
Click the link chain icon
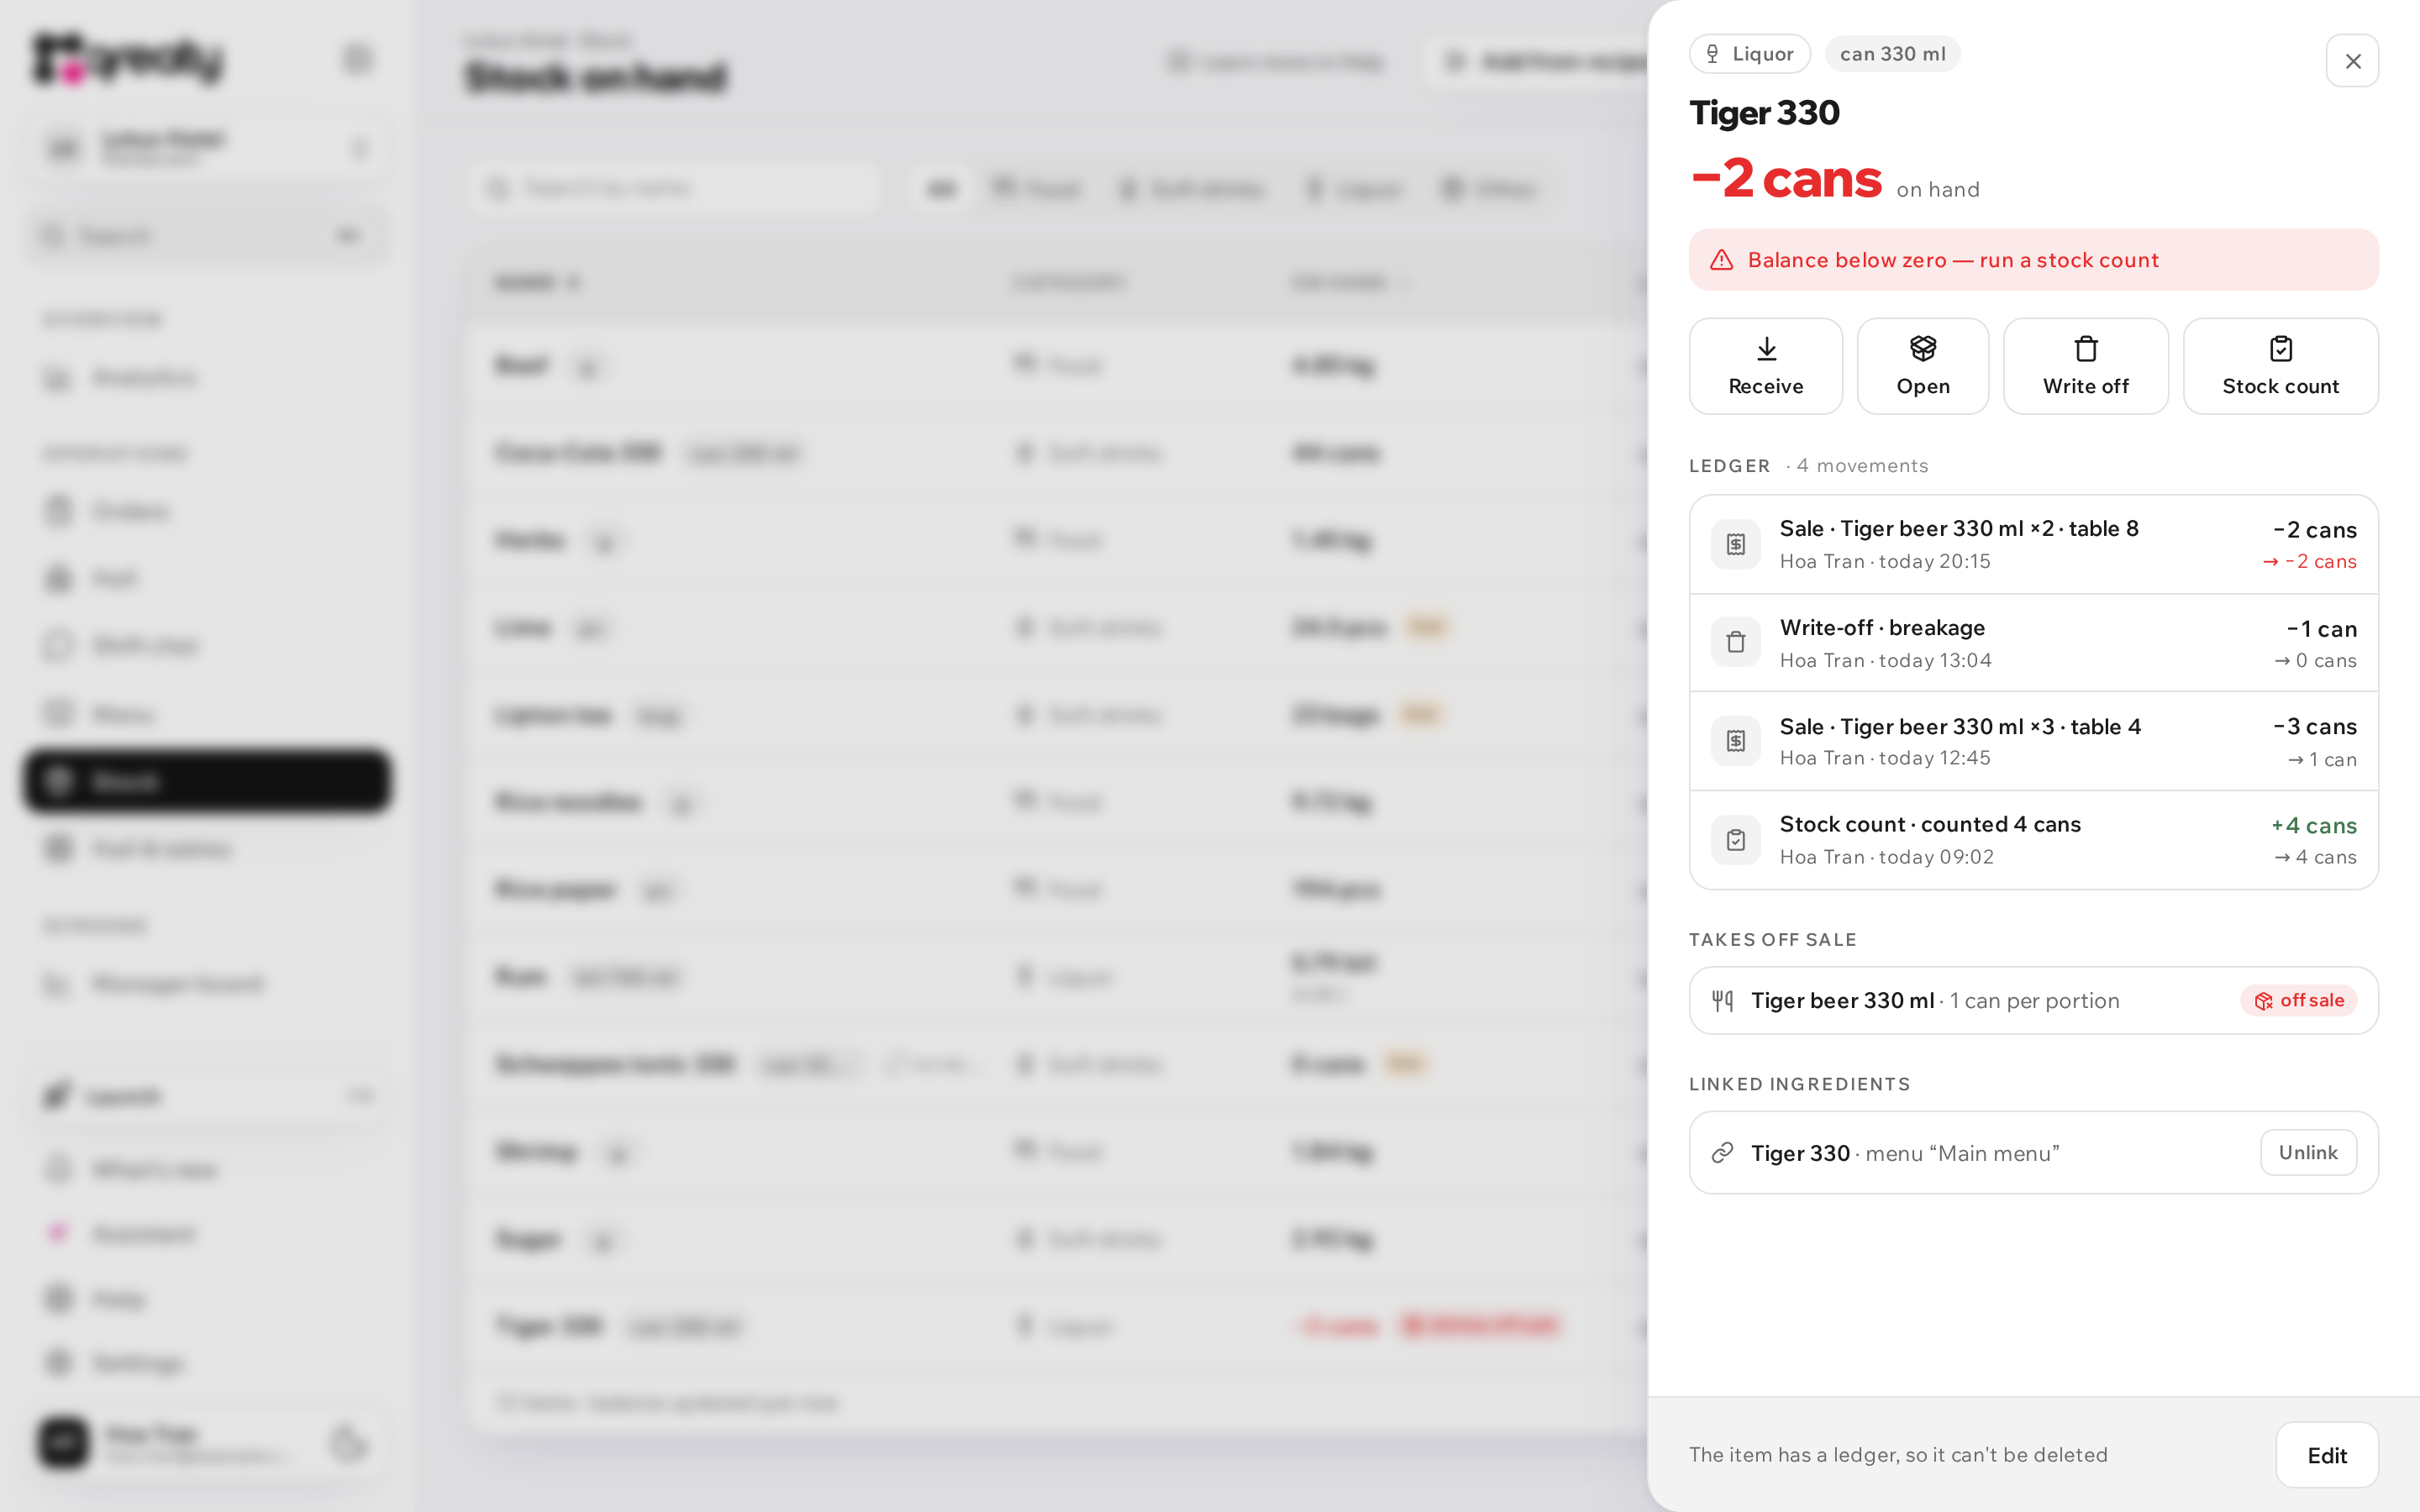1721,1153
